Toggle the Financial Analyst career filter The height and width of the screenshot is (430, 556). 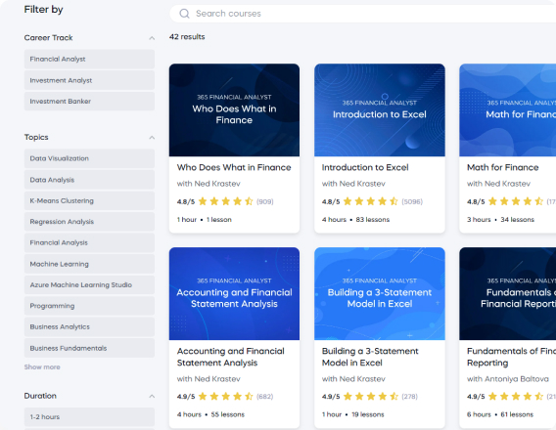pyautogui.click(x=89, y=59)
